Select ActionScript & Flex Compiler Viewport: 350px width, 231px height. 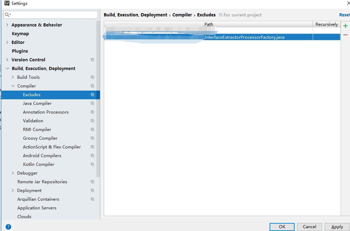click(52, 147)
